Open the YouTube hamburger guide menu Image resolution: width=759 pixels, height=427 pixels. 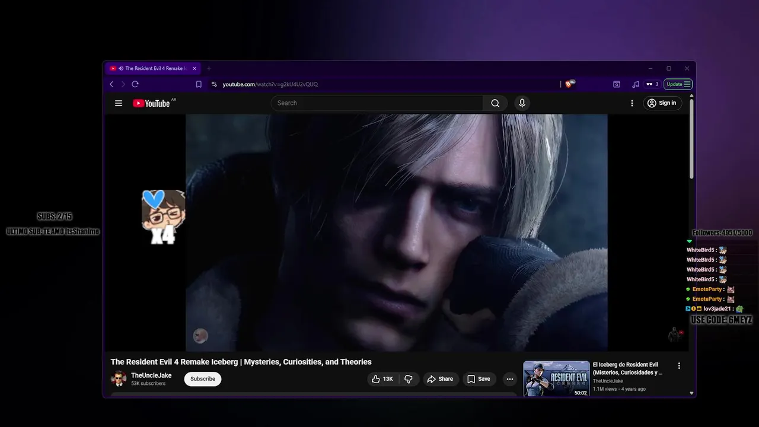119,103
